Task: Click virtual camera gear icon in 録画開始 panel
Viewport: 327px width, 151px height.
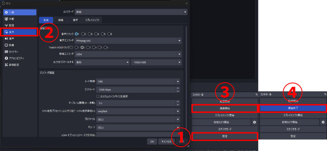Action: point(254,122)
